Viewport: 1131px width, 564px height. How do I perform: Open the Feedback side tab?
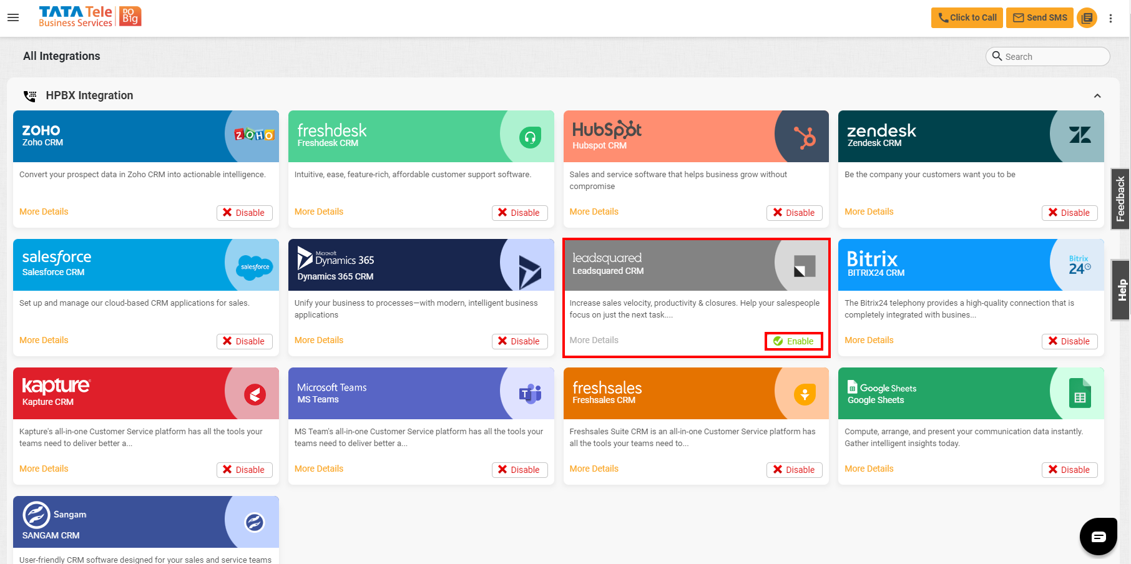1120,199
